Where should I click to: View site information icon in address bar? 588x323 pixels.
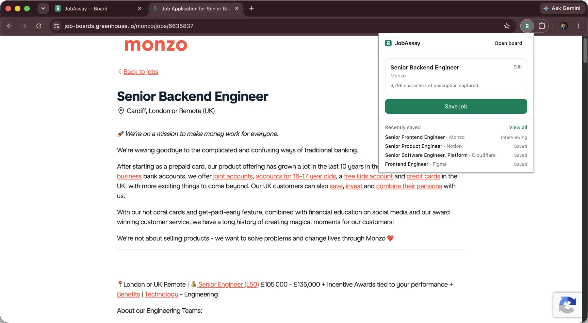point(57,26)
